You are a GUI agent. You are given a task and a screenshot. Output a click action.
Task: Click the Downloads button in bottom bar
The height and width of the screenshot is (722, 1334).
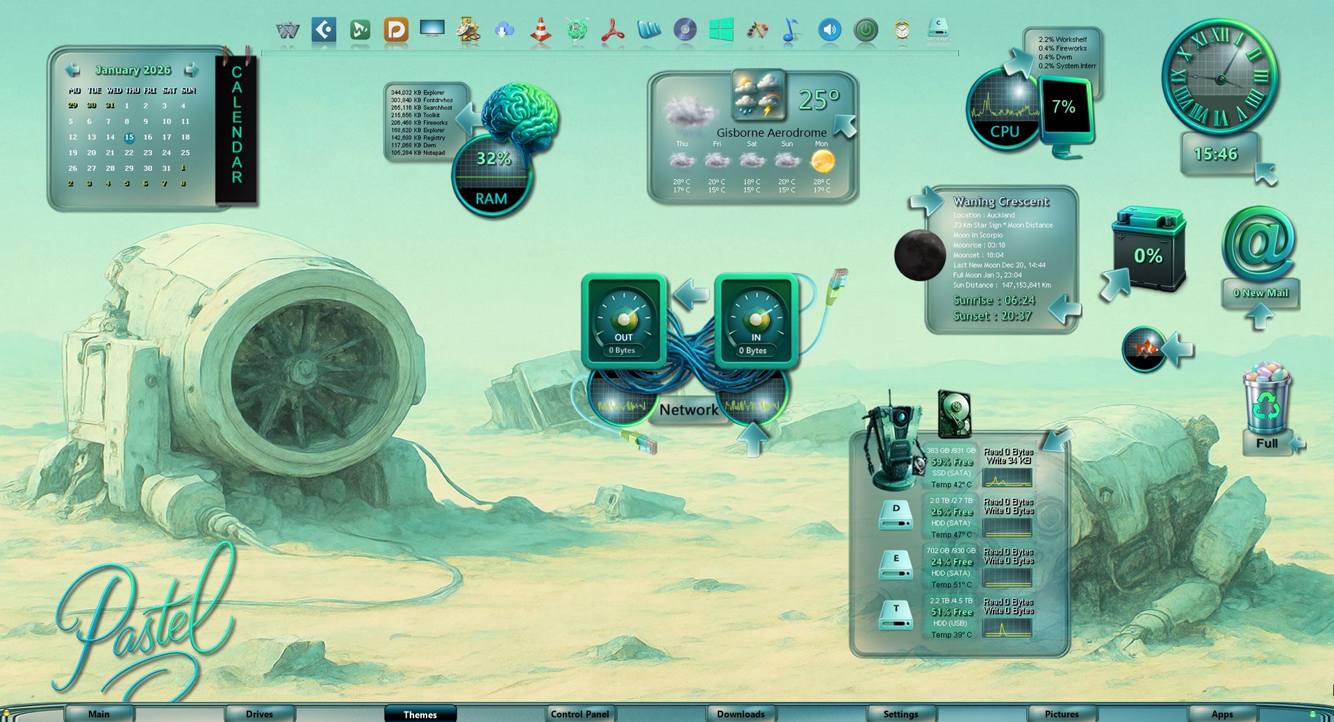(741, 714)
